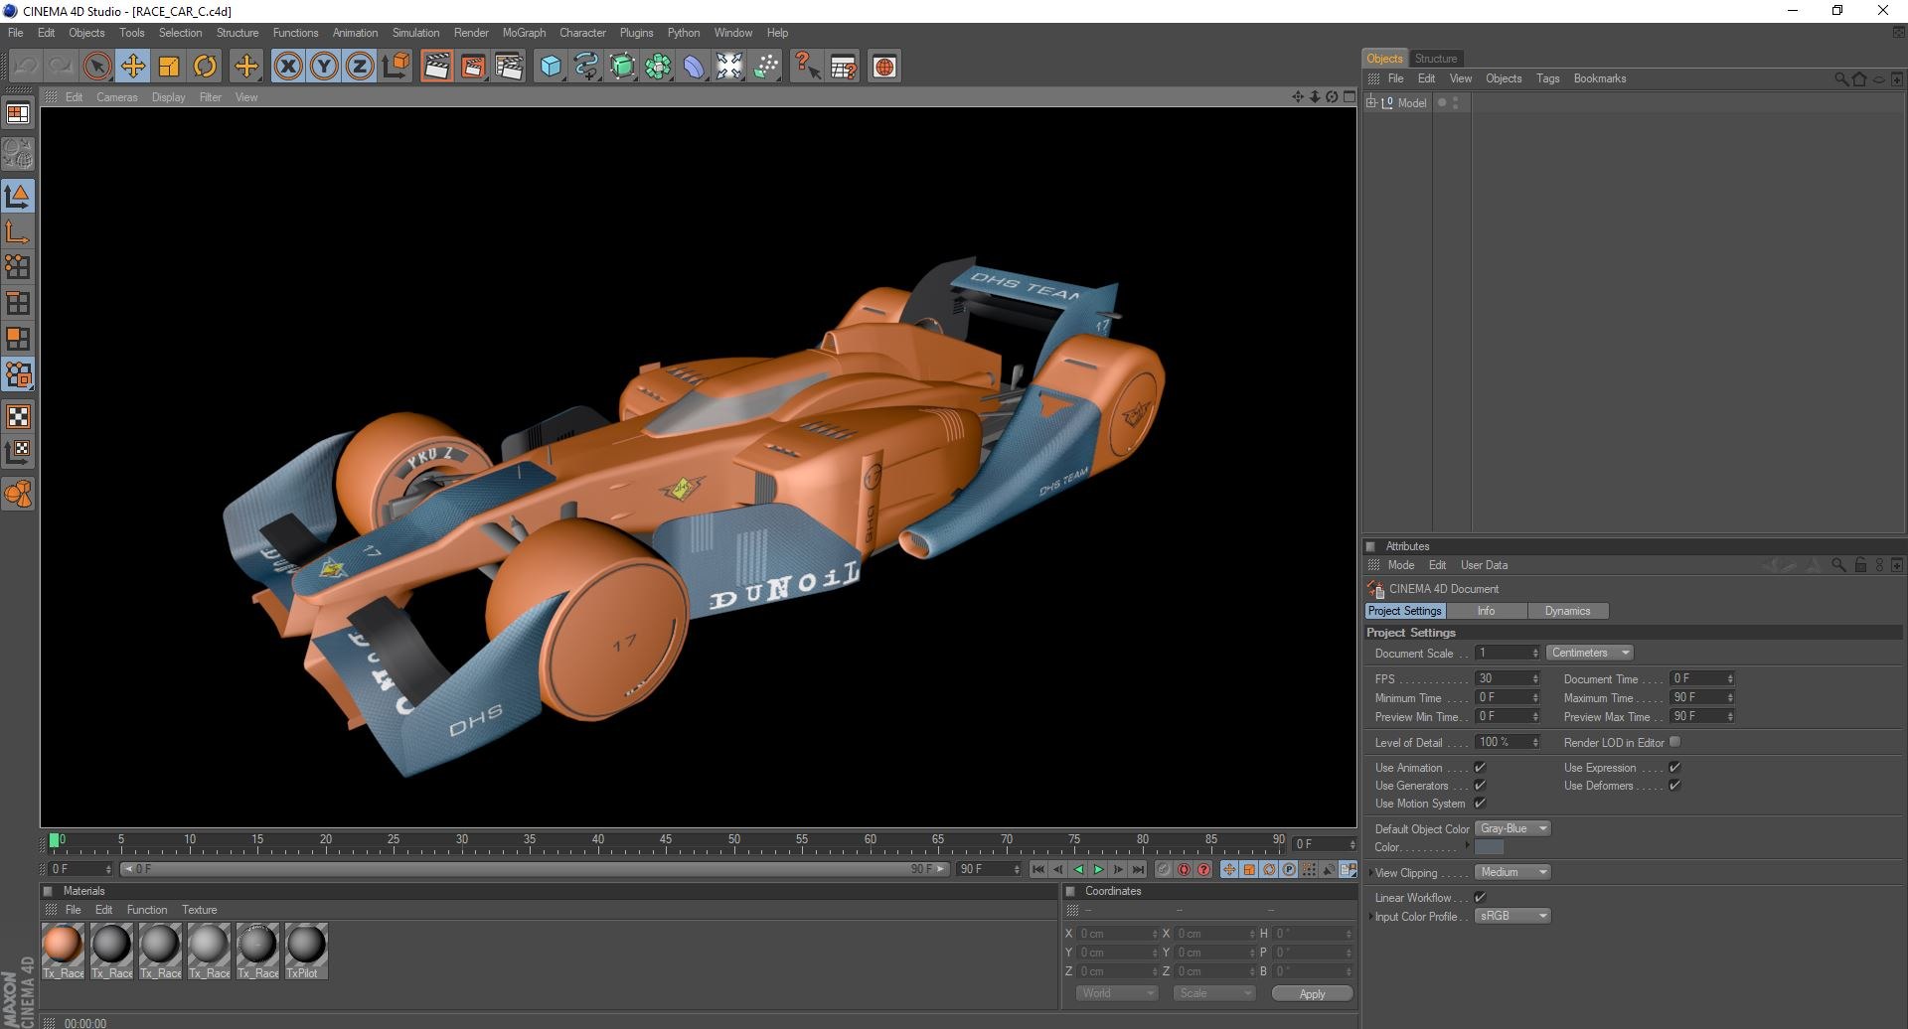Expand the Model object tree
The height and width of the screenshot is (1029, 1908).
(x=1371, y=102)
